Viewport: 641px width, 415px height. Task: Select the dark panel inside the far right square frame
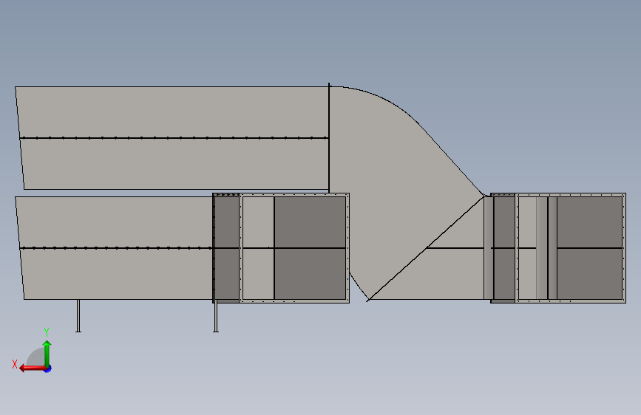pyautogui.click(x=589, y=248)
